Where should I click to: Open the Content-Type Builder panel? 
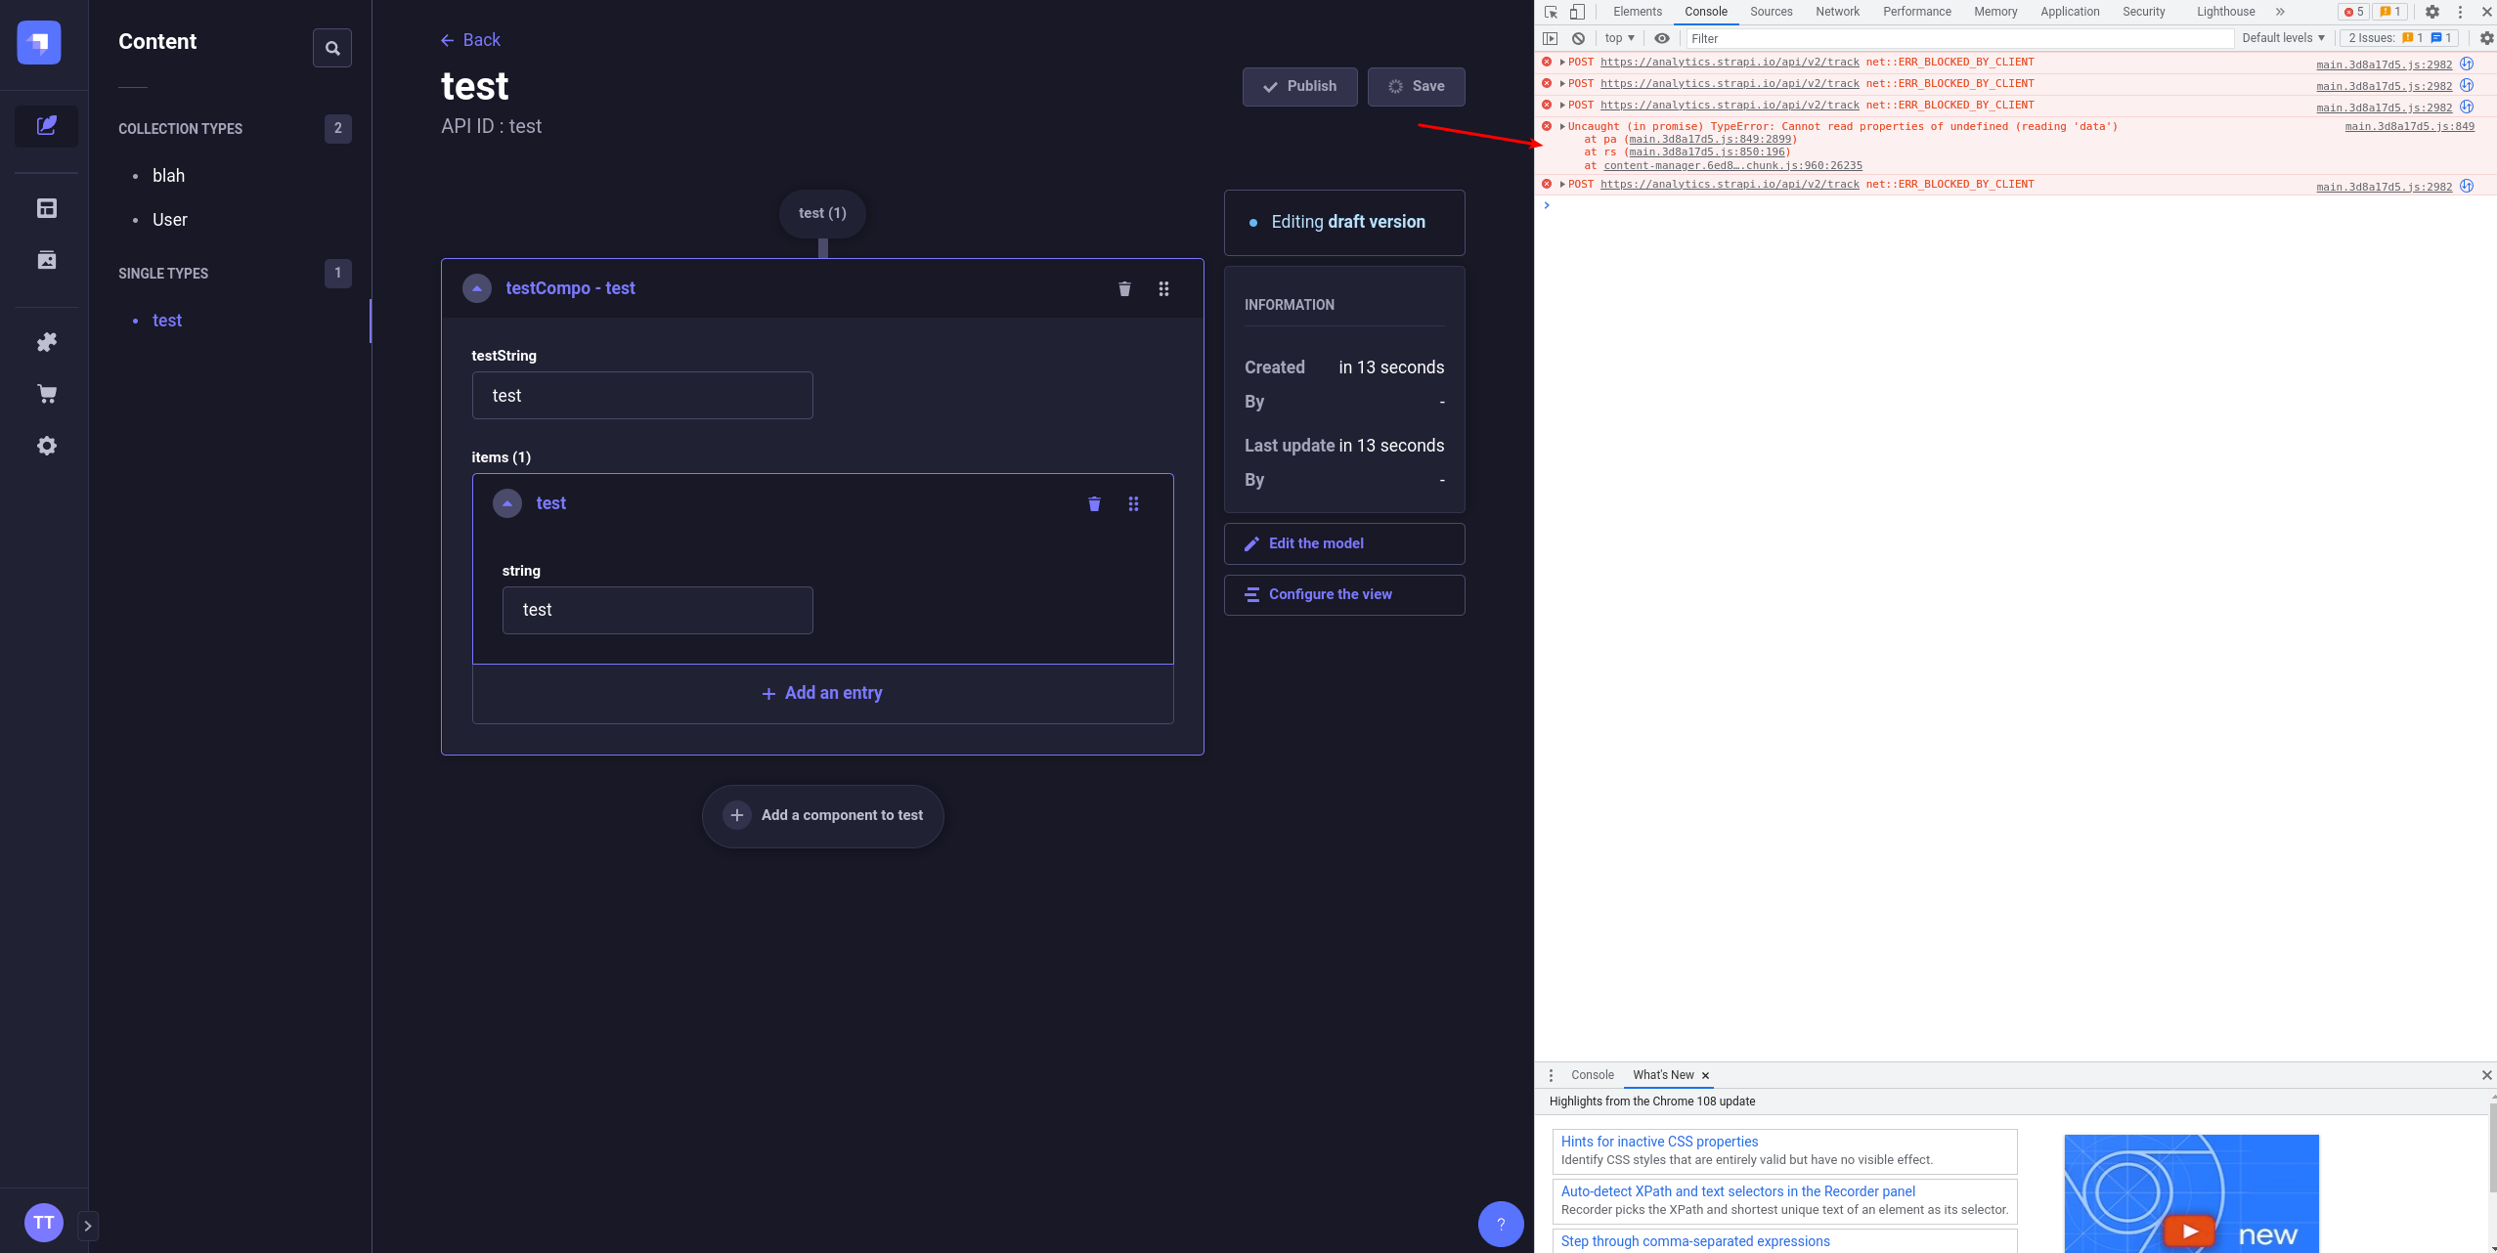pos(45,207)
